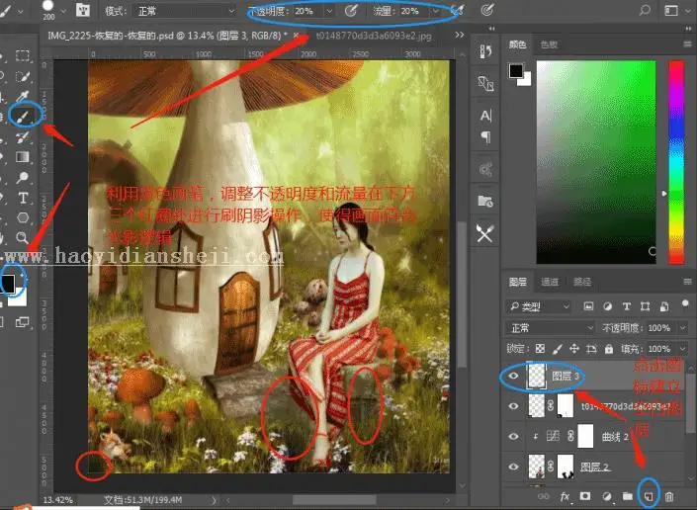This screenshot has width=697, height=510.
Task: Select the Zoom magnifier tool
Action: [22, 237]
